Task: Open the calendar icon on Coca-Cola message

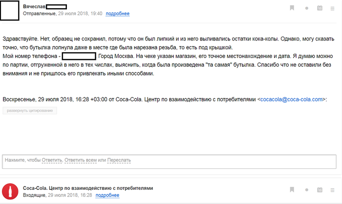Action: 320,189
